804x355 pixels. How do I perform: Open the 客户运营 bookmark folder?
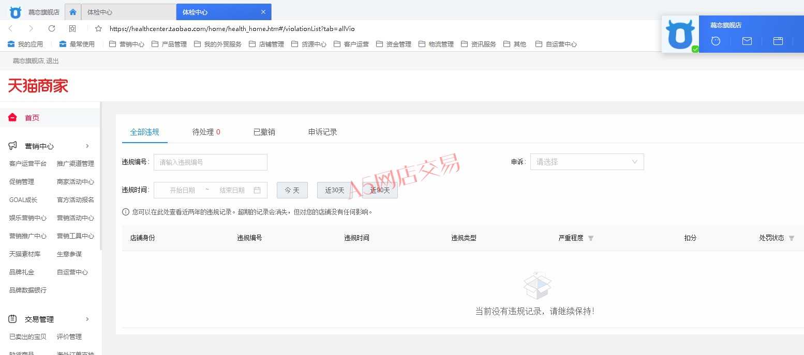pos(351,44)
